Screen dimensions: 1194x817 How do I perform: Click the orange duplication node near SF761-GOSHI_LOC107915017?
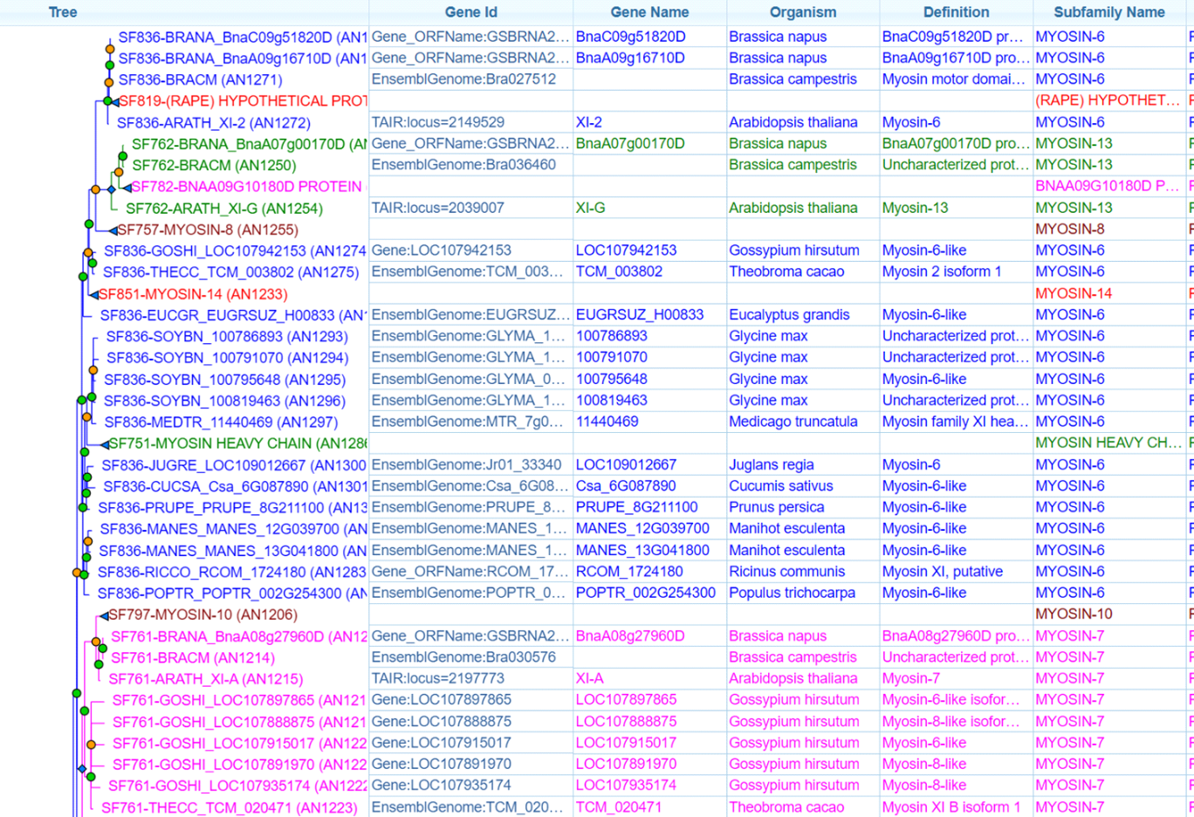[92, 745]
